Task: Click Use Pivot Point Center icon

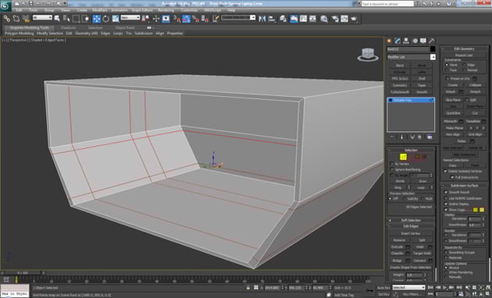Action: (145, 19)
